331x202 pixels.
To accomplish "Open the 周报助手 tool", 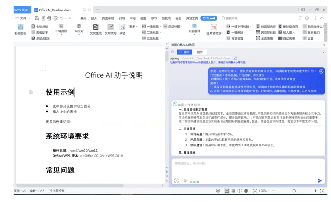I will tap(40, 32).
